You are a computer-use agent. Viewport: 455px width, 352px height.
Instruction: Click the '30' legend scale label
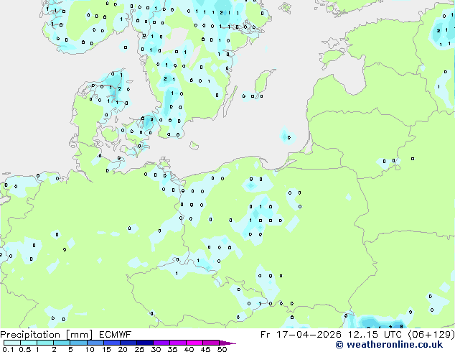[x=156, y=349]
